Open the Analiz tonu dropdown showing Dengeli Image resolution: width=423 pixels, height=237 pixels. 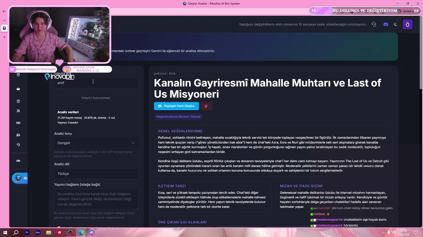[x=96, y=143]
